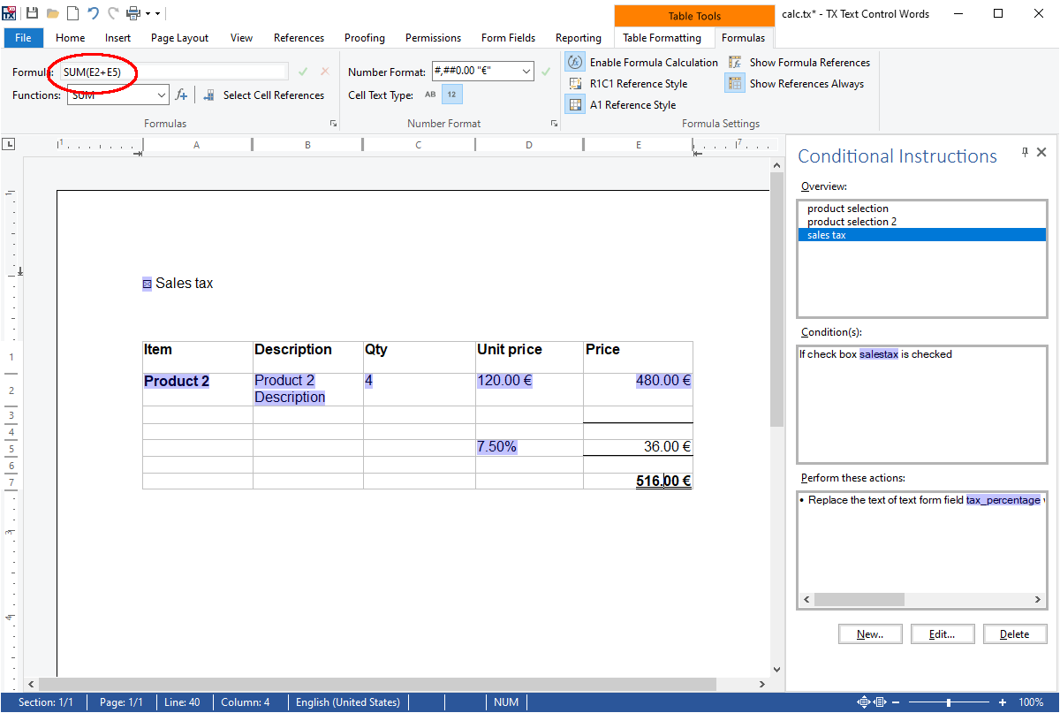Select the Formulas ribbon tab

click(743, 38)
